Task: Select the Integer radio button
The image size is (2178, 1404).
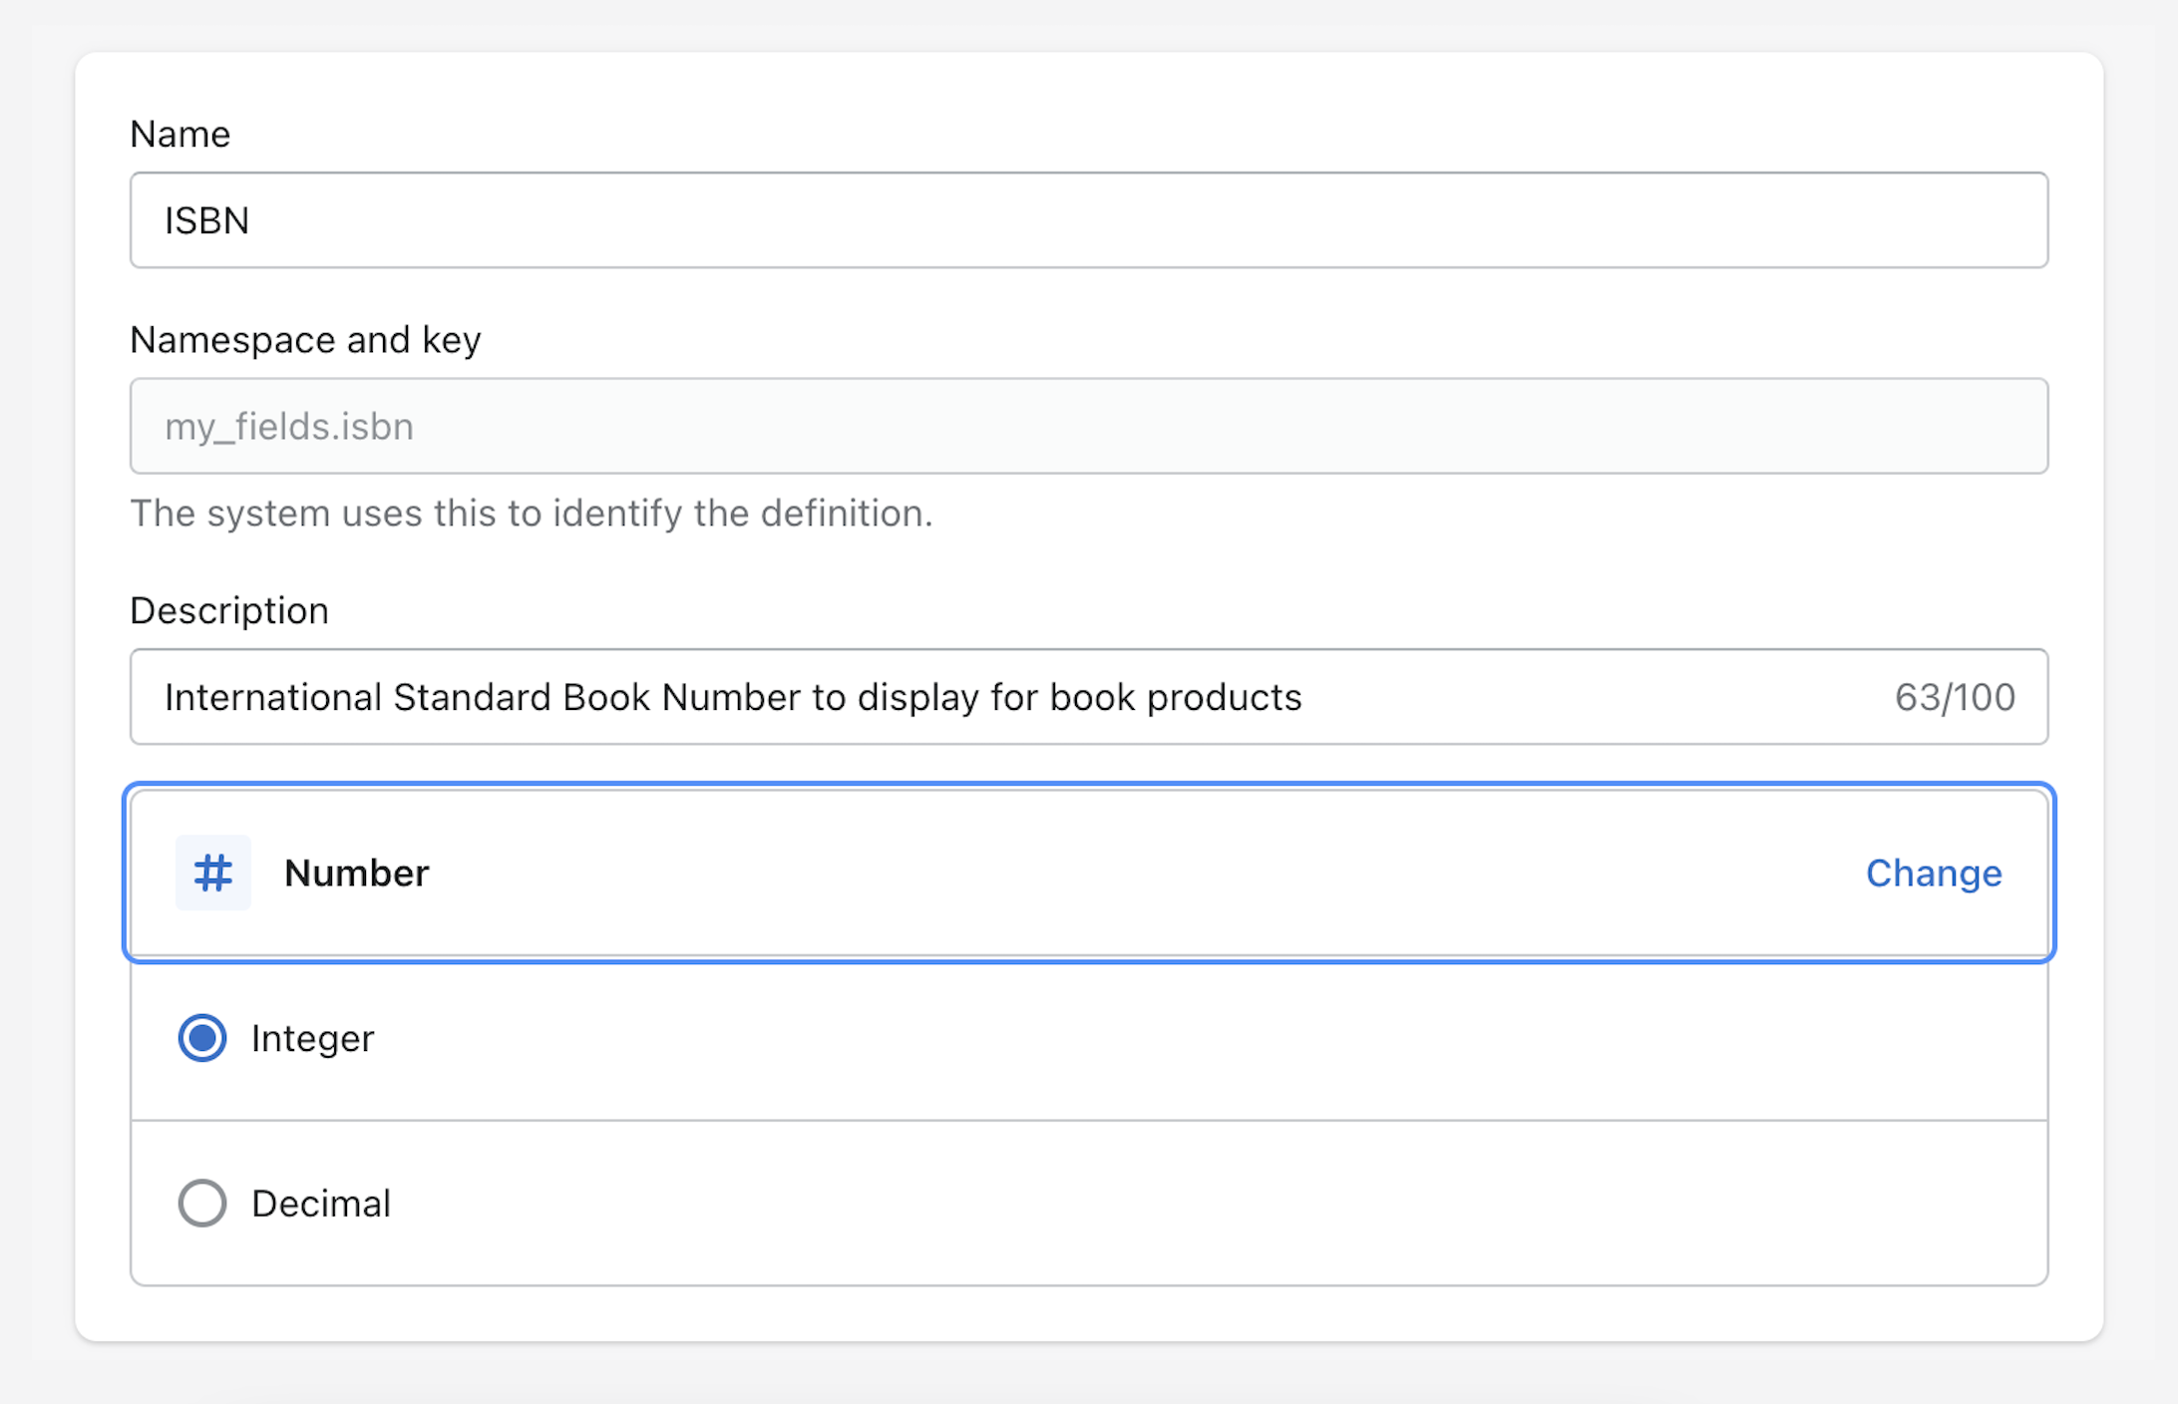Action: click(x=202, y=1038)
